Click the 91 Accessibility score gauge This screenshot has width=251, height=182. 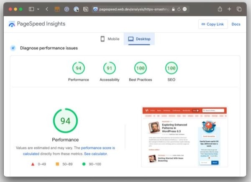[110, 68]
